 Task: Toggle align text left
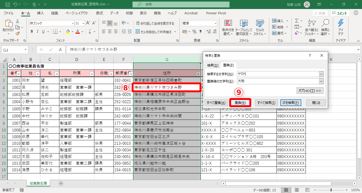pyautogui.click(x=104, y=32)
